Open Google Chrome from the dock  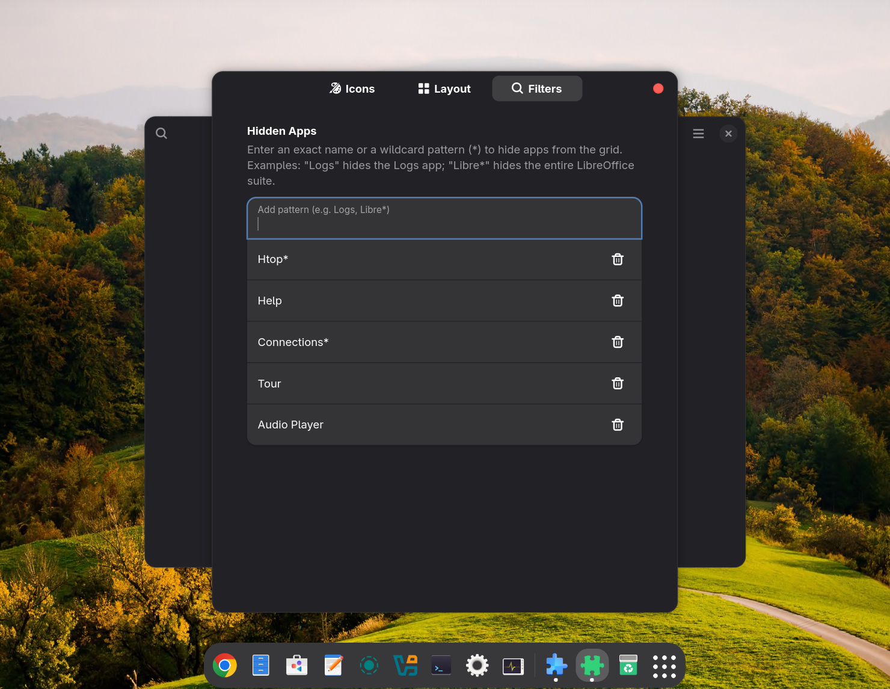[x=225, y=666]
